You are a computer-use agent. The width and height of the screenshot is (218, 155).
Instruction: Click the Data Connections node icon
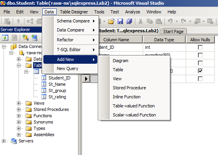point(14,47)
